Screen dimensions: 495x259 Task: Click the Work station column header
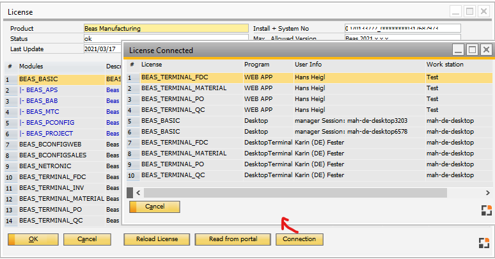pos(445,65)
